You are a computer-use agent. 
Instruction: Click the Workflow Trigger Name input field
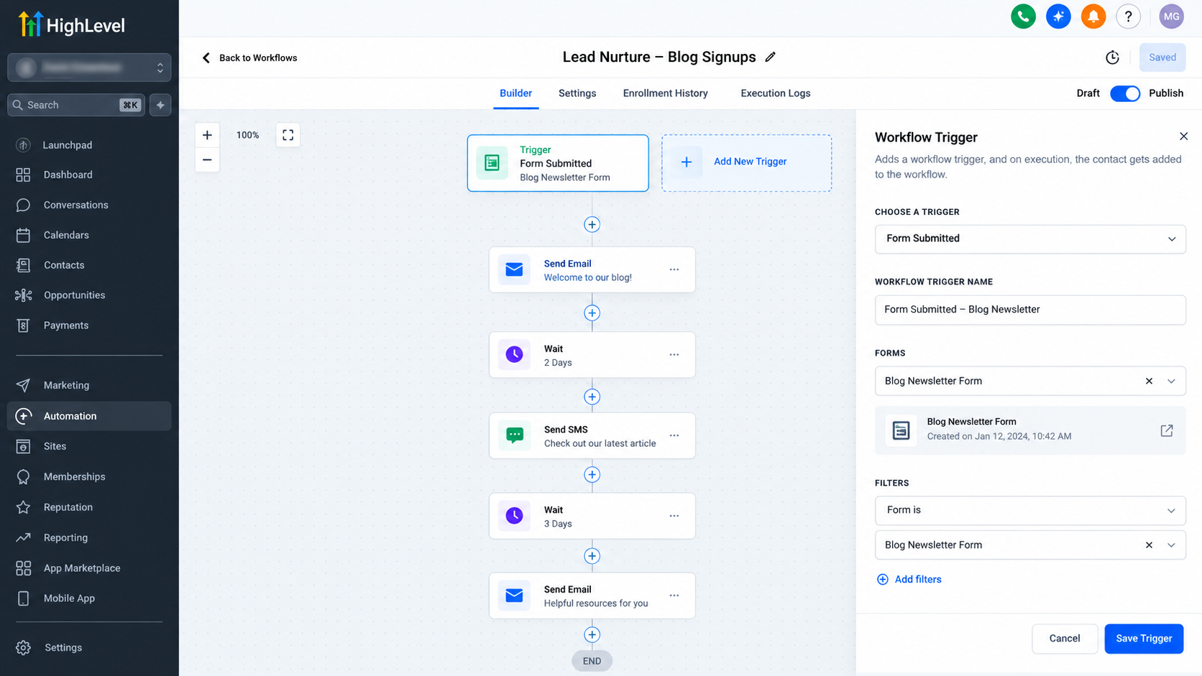point(1030,310)
